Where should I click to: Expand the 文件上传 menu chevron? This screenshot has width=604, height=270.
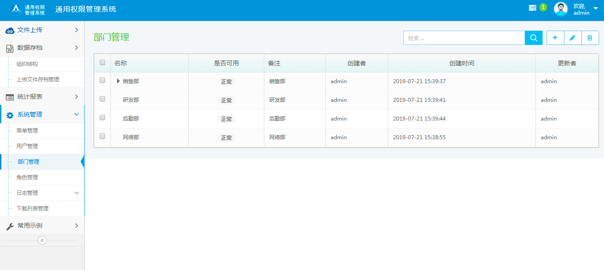[77, 30]
